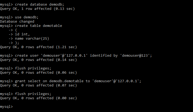The image size is (193, 112).
Task: Click the opening parenthesis continuation line
Action: [x=13, y=30]
